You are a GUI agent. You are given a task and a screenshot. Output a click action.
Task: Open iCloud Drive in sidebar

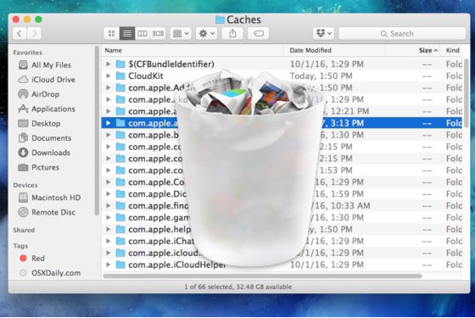point(47,80)
